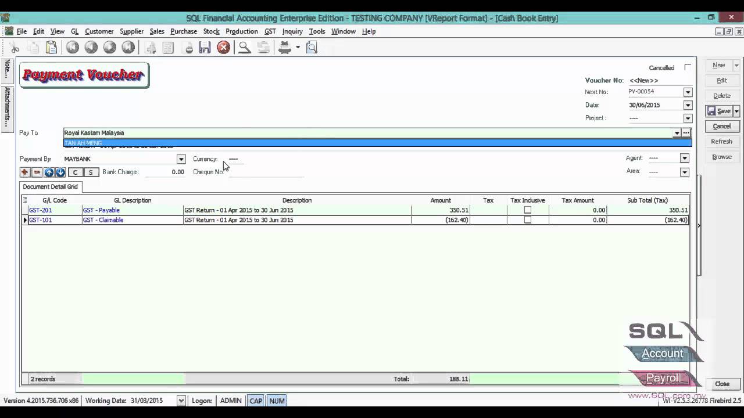Click the Find magnifier toolbar icon
744x418 pixels.
pyautogui.click(x=245, y=48)
